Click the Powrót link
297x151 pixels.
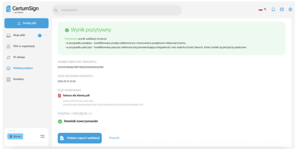[x=114, y=138]
